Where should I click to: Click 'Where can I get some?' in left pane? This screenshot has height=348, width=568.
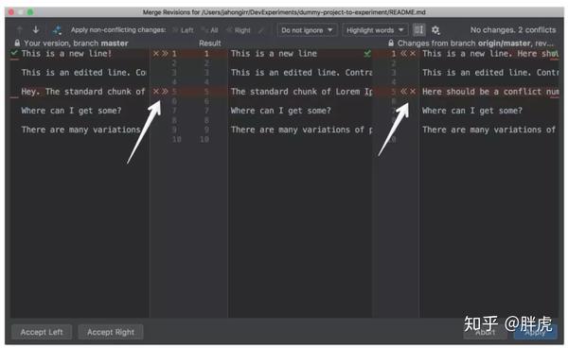tap(71, 111)
